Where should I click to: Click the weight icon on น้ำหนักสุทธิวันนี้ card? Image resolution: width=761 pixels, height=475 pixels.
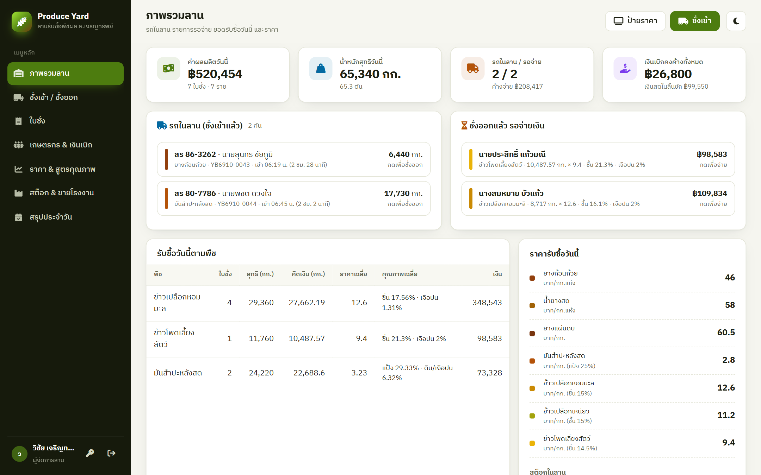point(321,68)
